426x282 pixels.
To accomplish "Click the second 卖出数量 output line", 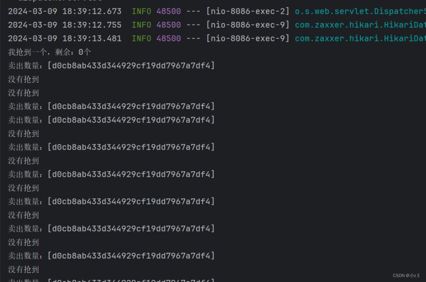I will pyautogui.click(x=111, y=106).
